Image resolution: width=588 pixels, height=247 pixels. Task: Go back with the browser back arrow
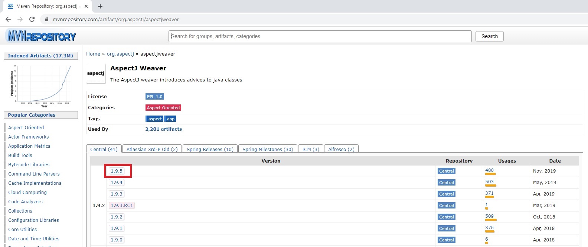tap(8, 19)
